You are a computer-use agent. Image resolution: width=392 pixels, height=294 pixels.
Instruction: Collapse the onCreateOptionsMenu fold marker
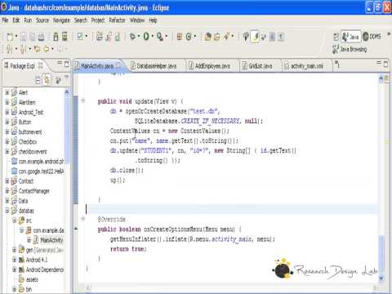(82, 219)
